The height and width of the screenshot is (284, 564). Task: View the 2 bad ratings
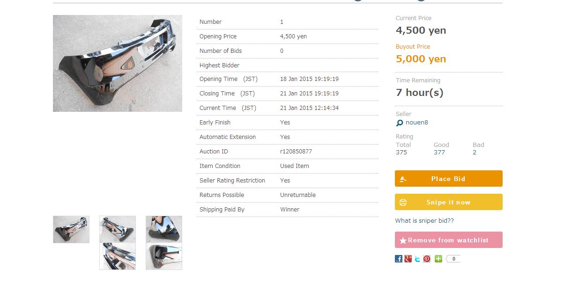pyautogui.click(x=475, y=153)
